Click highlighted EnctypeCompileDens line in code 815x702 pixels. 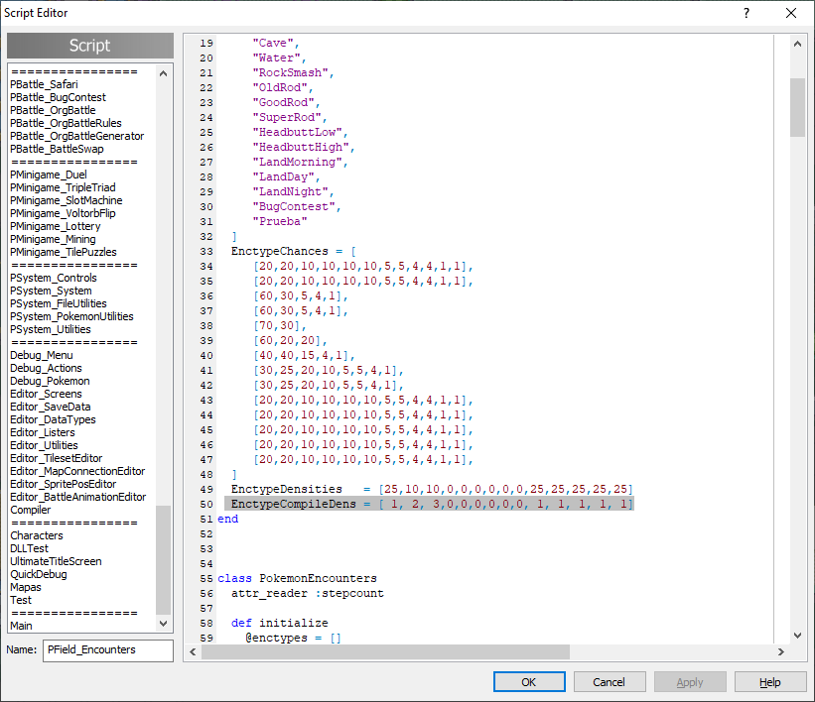point(429,505)
